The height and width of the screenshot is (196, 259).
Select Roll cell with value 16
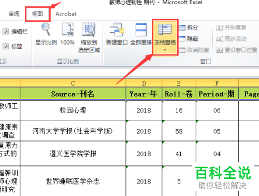pos(179,110)
